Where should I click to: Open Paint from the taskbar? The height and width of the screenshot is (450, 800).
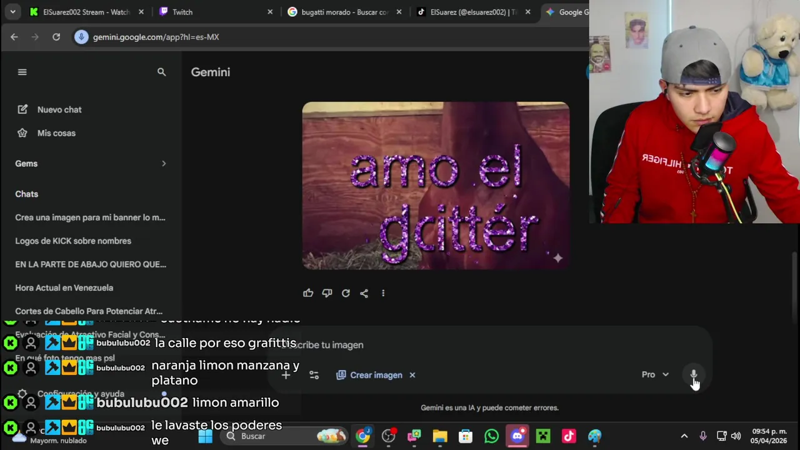594,436
